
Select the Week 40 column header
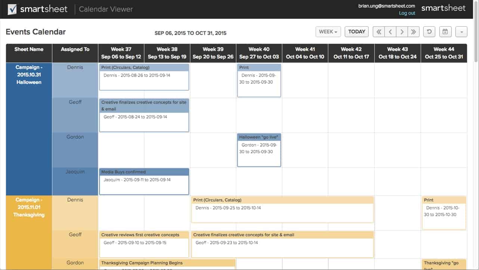click(x=259, y=53)
